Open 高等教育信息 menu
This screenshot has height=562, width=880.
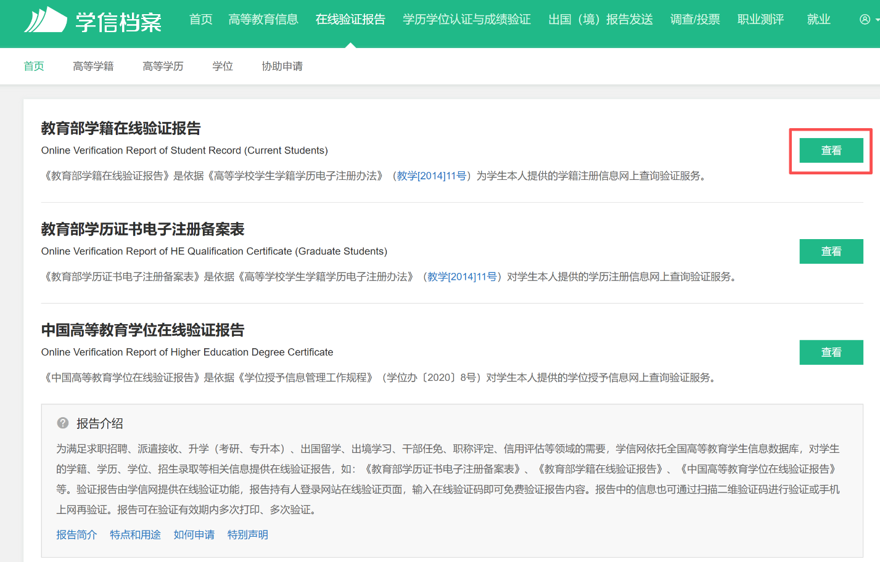pyautogui.click(x=263, y=20)
